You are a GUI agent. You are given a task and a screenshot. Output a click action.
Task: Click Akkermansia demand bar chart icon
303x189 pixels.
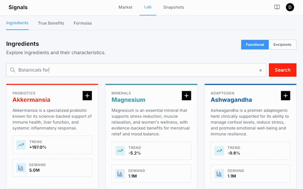click(21, 168)
